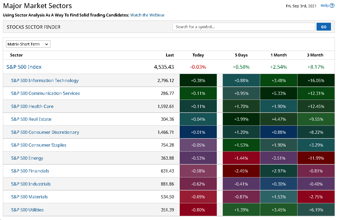338x220 pixels.
Task: Select Communication Services 3 Month cell +12.31%
Action: pos(316,93)
